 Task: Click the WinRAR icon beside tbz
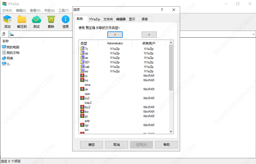point(82,111)
